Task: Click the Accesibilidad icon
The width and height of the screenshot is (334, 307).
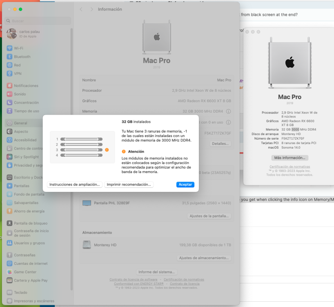Action: pyautogui.click(x=9, y=140)
